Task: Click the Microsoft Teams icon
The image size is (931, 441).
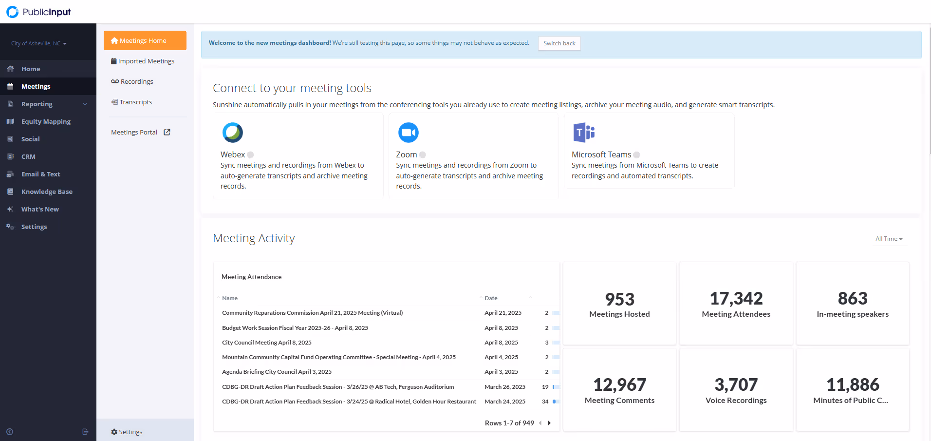Action: [x=584, y=133]
